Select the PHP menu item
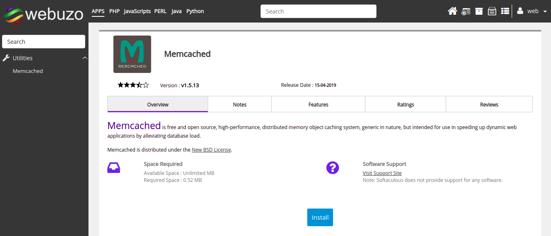The height and width of the screenshot is (236, 551). click(x=114, y=11)
